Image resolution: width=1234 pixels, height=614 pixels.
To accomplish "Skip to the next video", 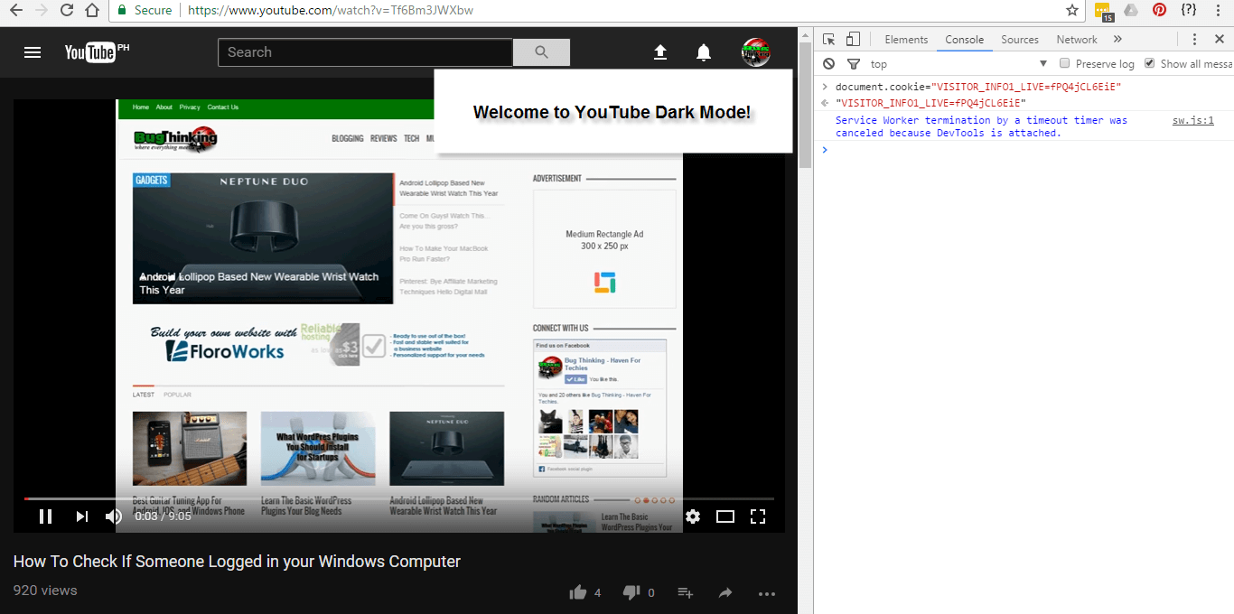I will click(81, 516).
